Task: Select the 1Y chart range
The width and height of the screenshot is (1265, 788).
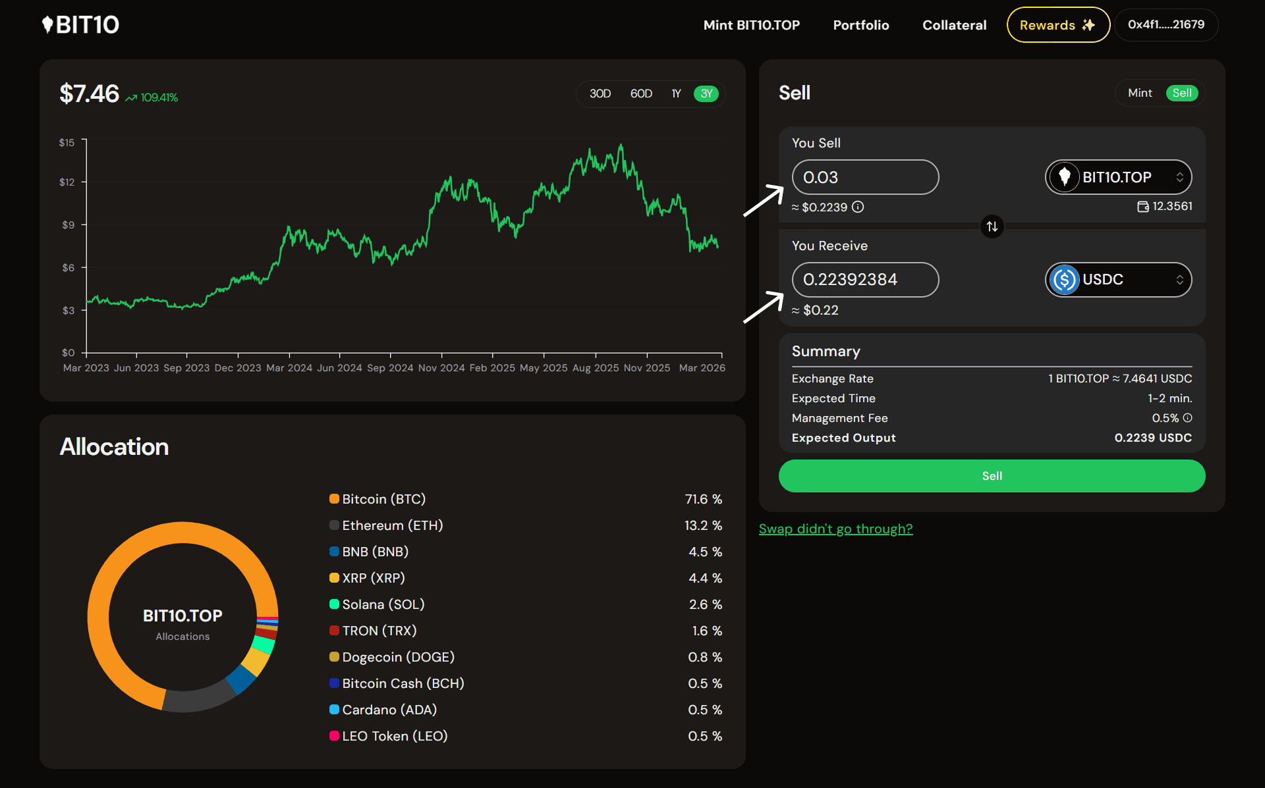Action: pos(676,93)
